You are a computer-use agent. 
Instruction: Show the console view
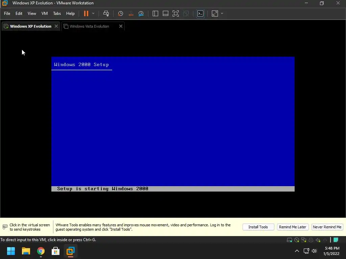(x=200, y=13)
